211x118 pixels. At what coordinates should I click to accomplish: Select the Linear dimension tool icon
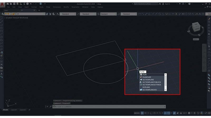[x=140, y=14]
